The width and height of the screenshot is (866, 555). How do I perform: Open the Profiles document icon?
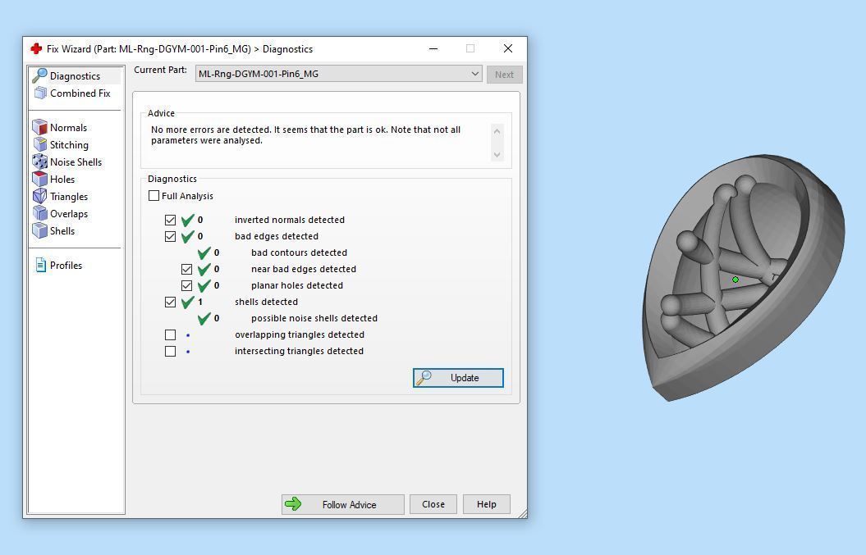point(40,266)
